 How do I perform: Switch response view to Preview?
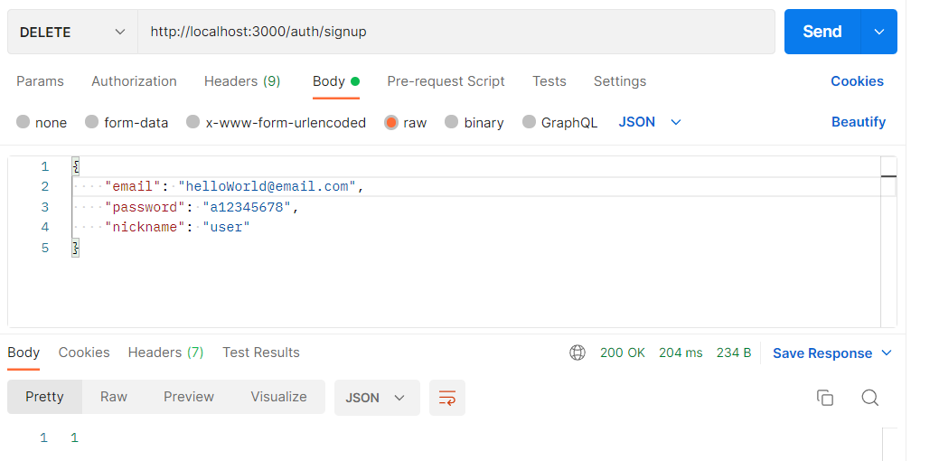coord(189,397)
